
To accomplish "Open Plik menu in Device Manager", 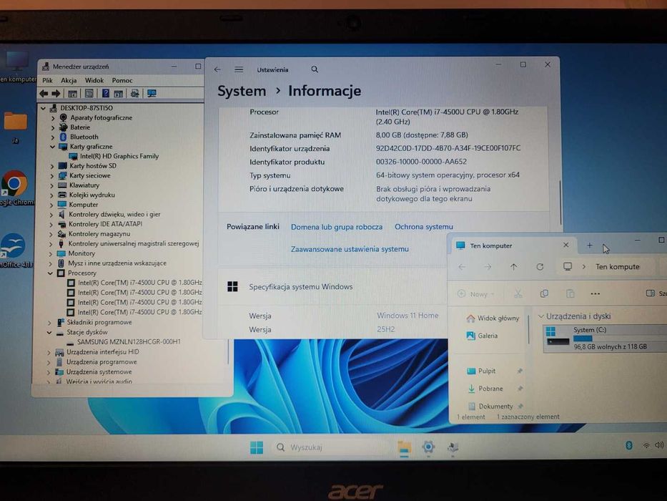I will coord(47,80).
